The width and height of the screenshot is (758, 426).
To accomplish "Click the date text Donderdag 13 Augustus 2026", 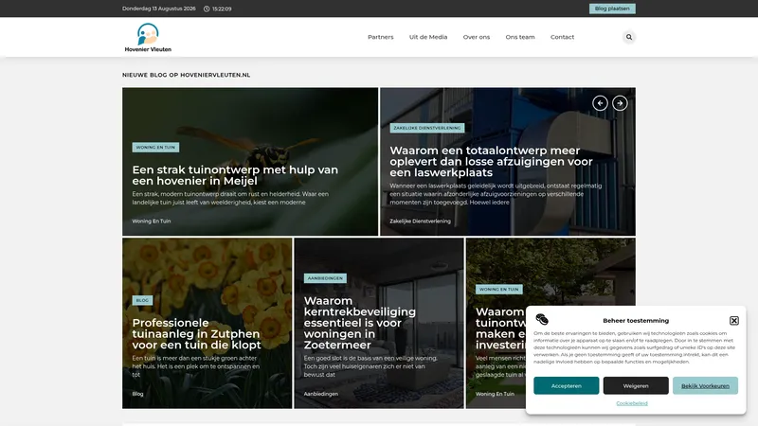I will click(x=159, y=9).
